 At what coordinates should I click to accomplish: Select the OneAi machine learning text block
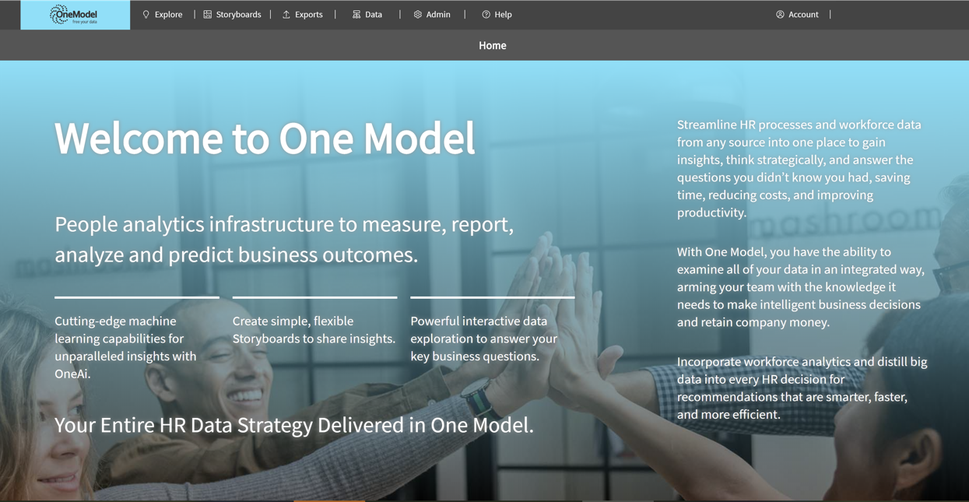tap(126, 347)
